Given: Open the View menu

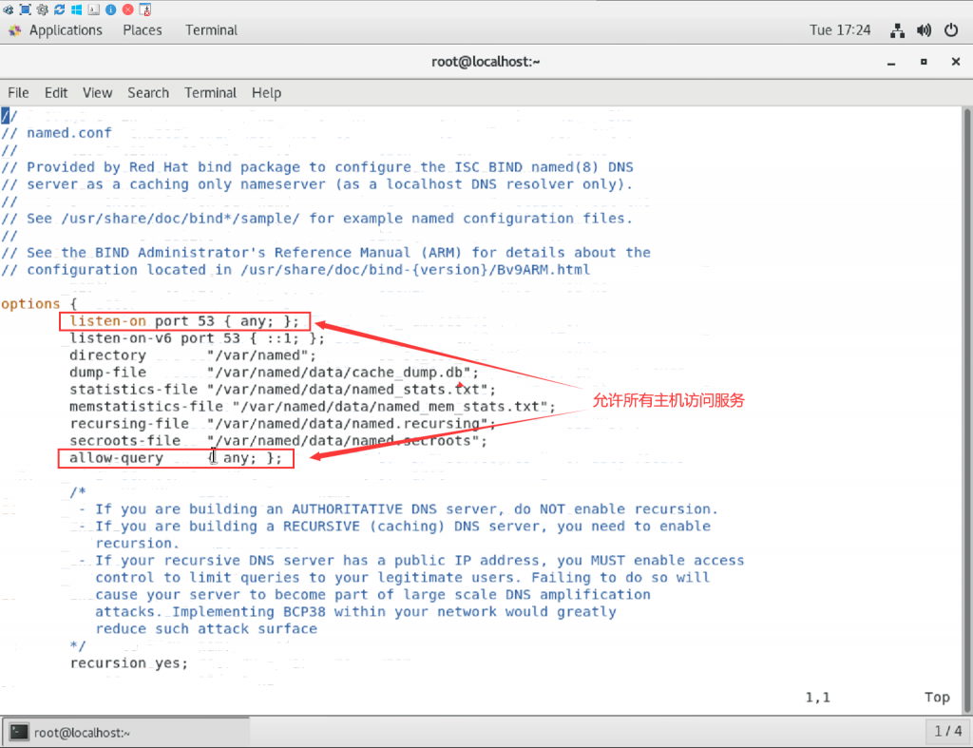Looking at the screenshot, I should (x=97, y=93).
